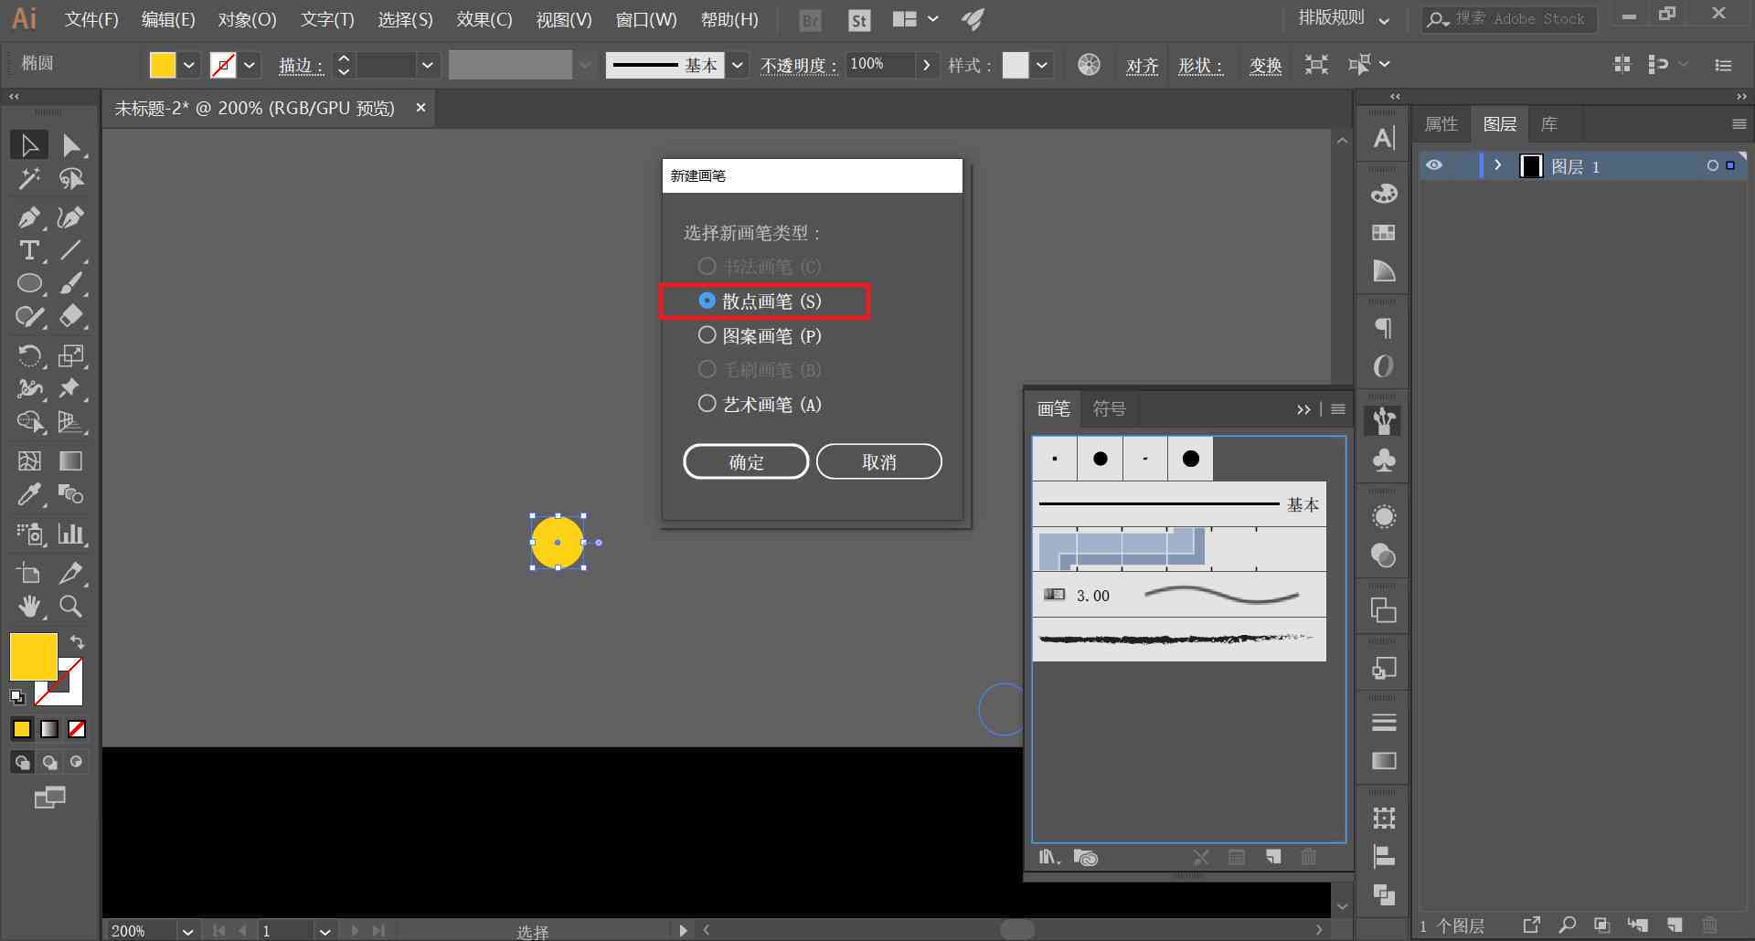The height and width of the screenshot is (941, 1755).
Task: Open the Character panel icon
Action: [1384, 138]
